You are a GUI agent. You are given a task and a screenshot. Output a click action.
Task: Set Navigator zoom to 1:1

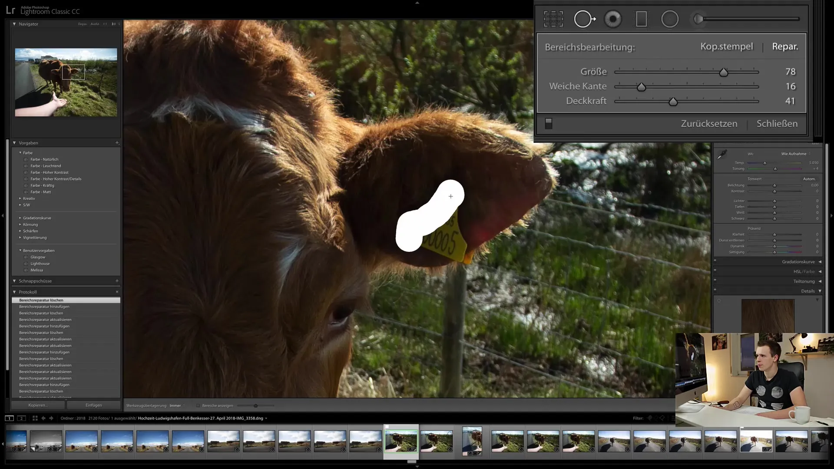(105, 24)
